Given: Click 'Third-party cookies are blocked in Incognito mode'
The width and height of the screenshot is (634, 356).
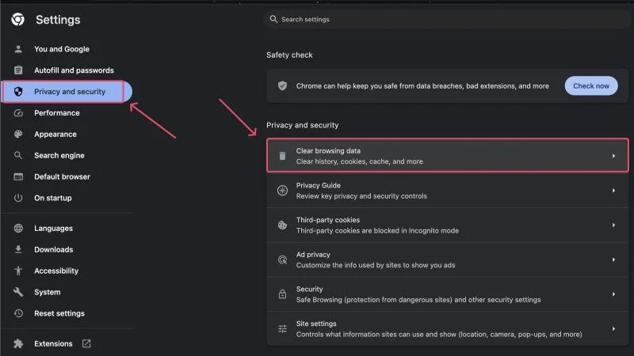Looking at the screenshot, I should click(x=377, y=230).
